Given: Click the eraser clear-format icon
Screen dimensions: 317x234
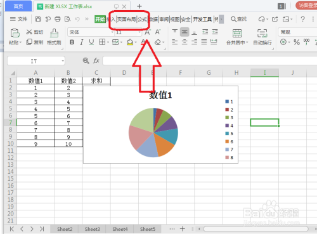Looking at the screenshot, I should tap(158, 42).
